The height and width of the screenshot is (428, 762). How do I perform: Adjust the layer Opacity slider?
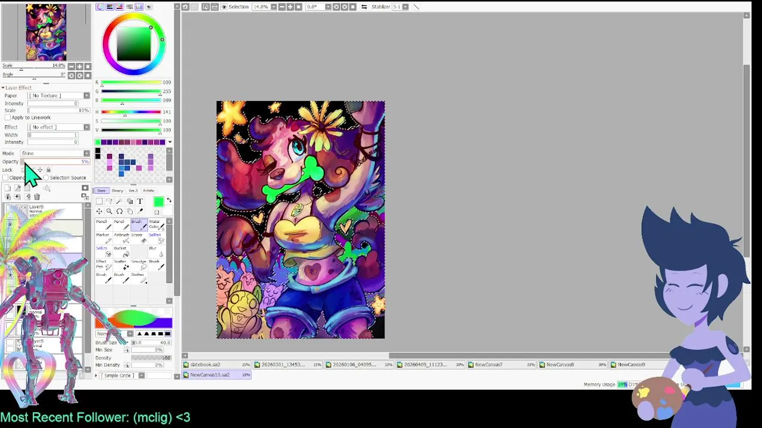point(55,162)
